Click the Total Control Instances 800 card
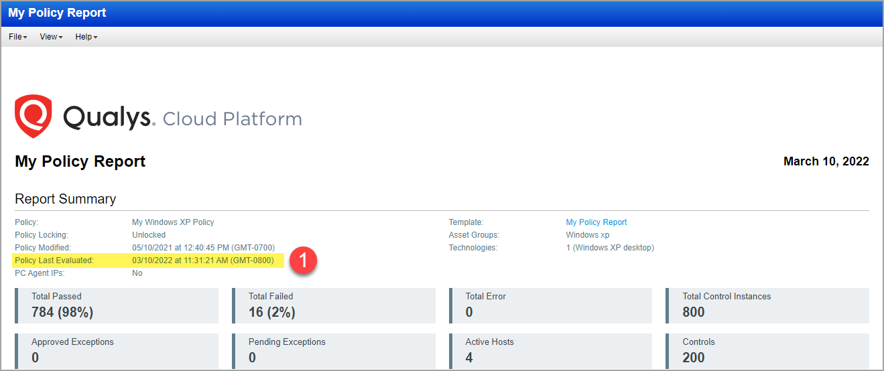Image resolution: width=884 pixels, height=371 pixels. pos(767,305)
